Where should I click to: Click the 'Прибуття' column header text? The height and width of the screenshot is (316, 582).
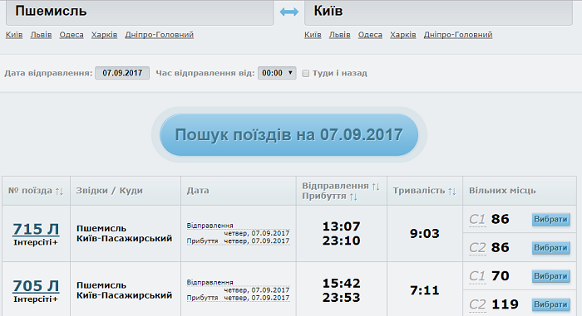[324, 197]
